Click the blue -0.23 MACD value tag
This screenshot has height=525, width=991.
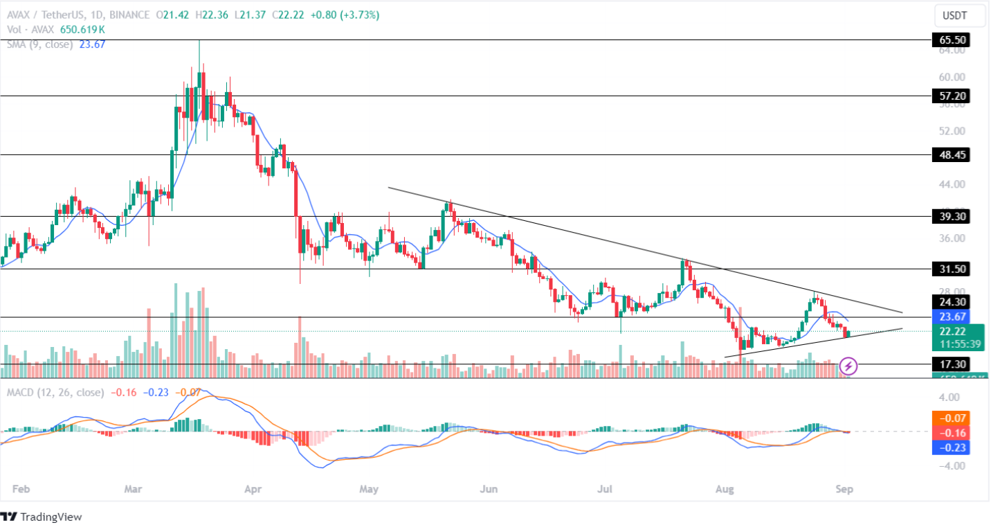949,447
